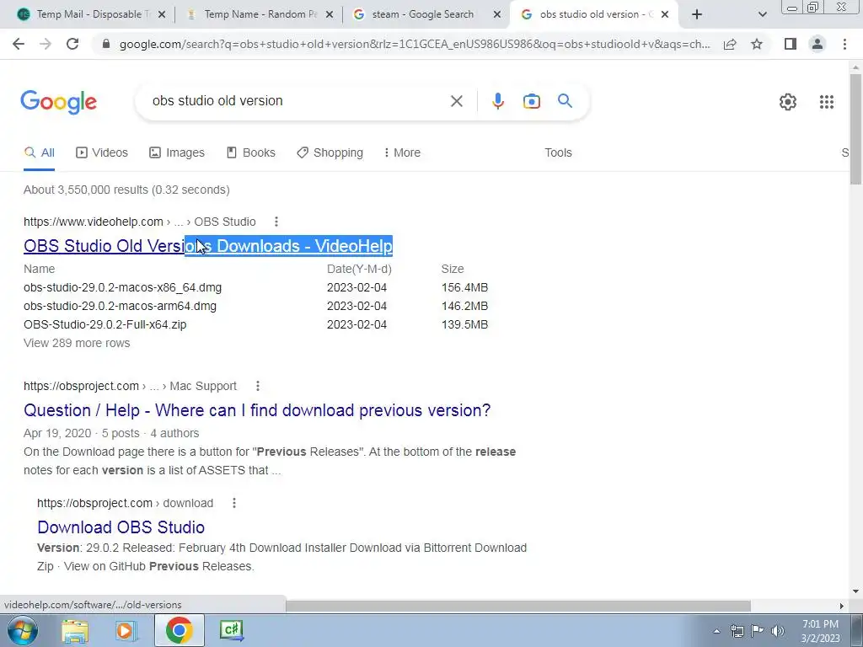Open options for Mac Support result
This screenshot has width=863, height=647.
coord(258,386)
